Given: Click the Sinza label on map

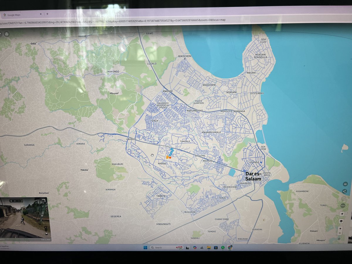Looking at the screenshot, I should tap(155, 121).
